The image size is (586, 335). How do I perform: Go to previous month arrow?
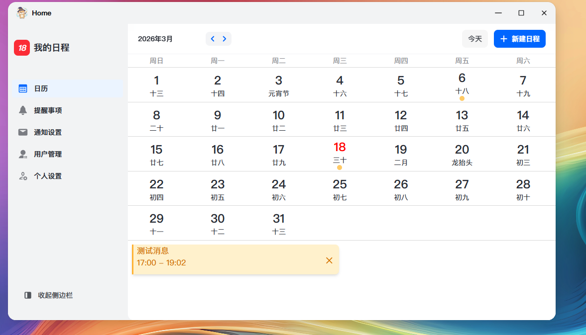coord(213,39)
